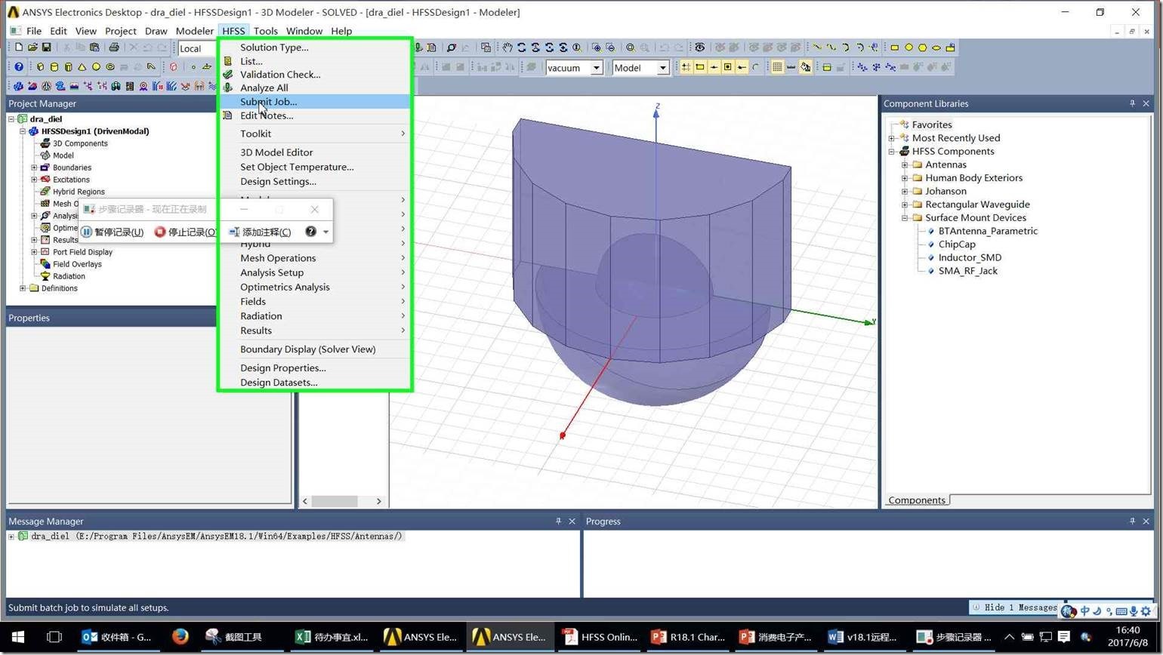Expand the Antennas folder in Component Libraries
This screenshot has height=655, width=1163.
click(x=905, y=165)
